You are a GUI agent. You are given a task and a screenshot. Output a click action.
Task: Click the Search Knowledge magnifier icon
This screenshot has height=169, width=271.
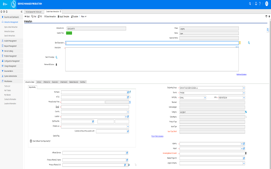click(56, 57)
